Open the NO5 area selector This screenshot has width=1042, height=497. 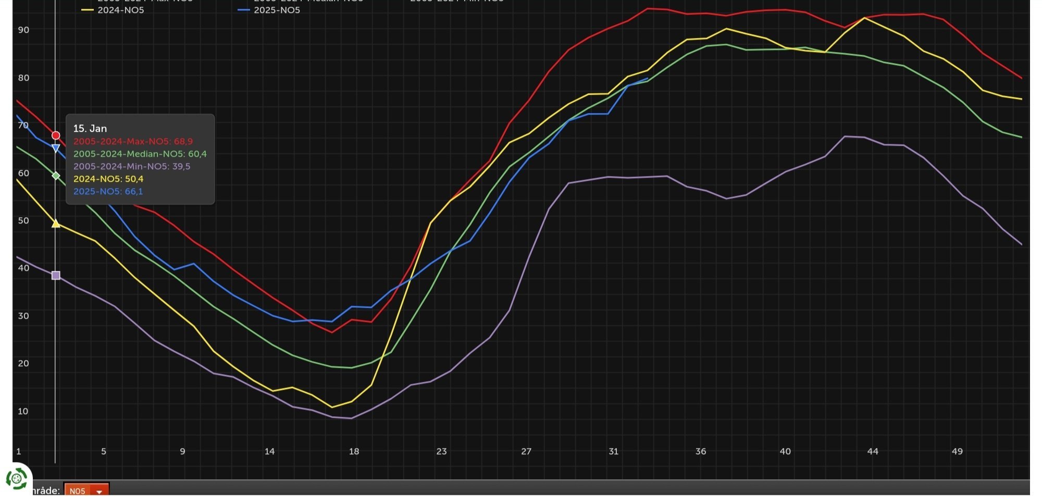point(86,490)
